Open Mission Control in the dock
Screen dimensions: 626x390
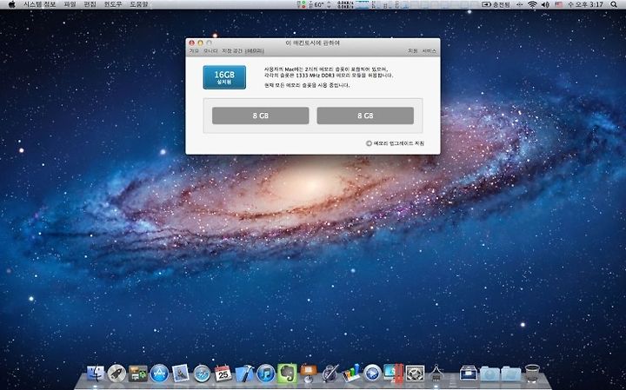[137, 373]
